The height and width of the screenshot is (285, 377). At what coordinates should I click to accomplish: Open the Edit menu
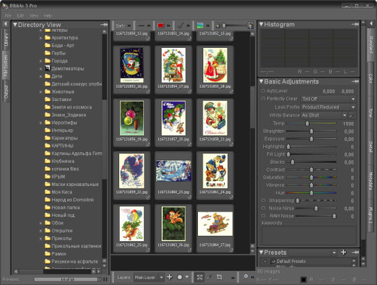tap(21, 15)
